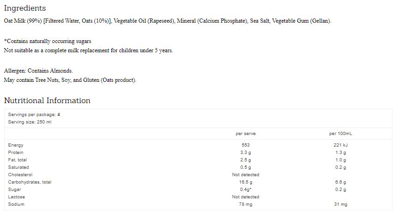The image size is (398, 215).
Task: Click the Protein row label
Action: (16, 153)
